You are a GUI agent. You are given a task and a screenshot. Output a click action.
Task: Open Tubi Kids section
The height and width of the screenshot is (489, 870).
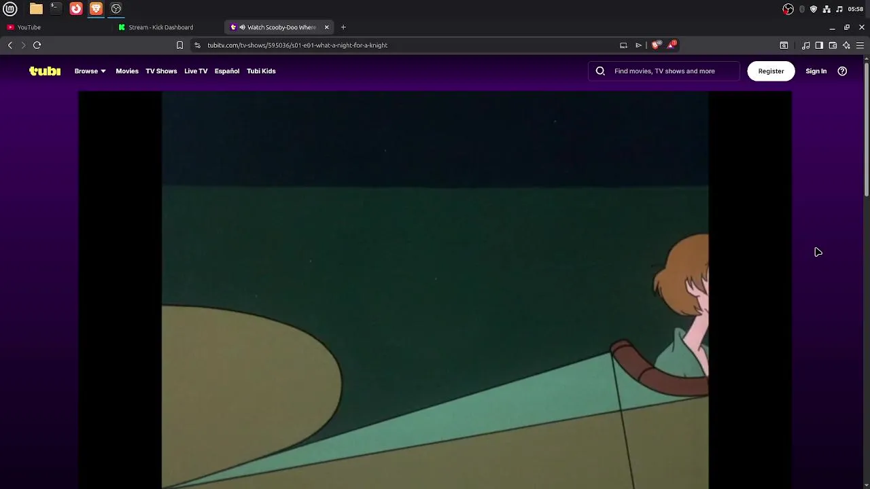point(261,71)
